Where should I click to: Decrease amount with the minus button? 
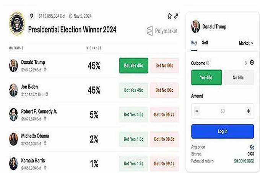pyautogui.click(x=197, y=111)
